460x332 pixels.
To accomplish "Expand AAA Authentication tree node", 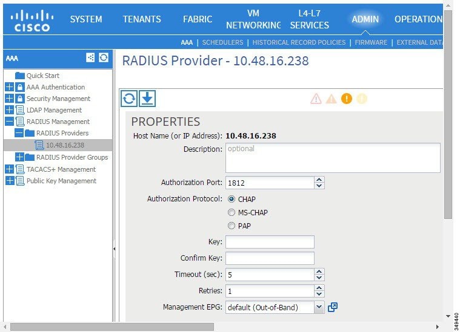I will click(x=9, y=87).
